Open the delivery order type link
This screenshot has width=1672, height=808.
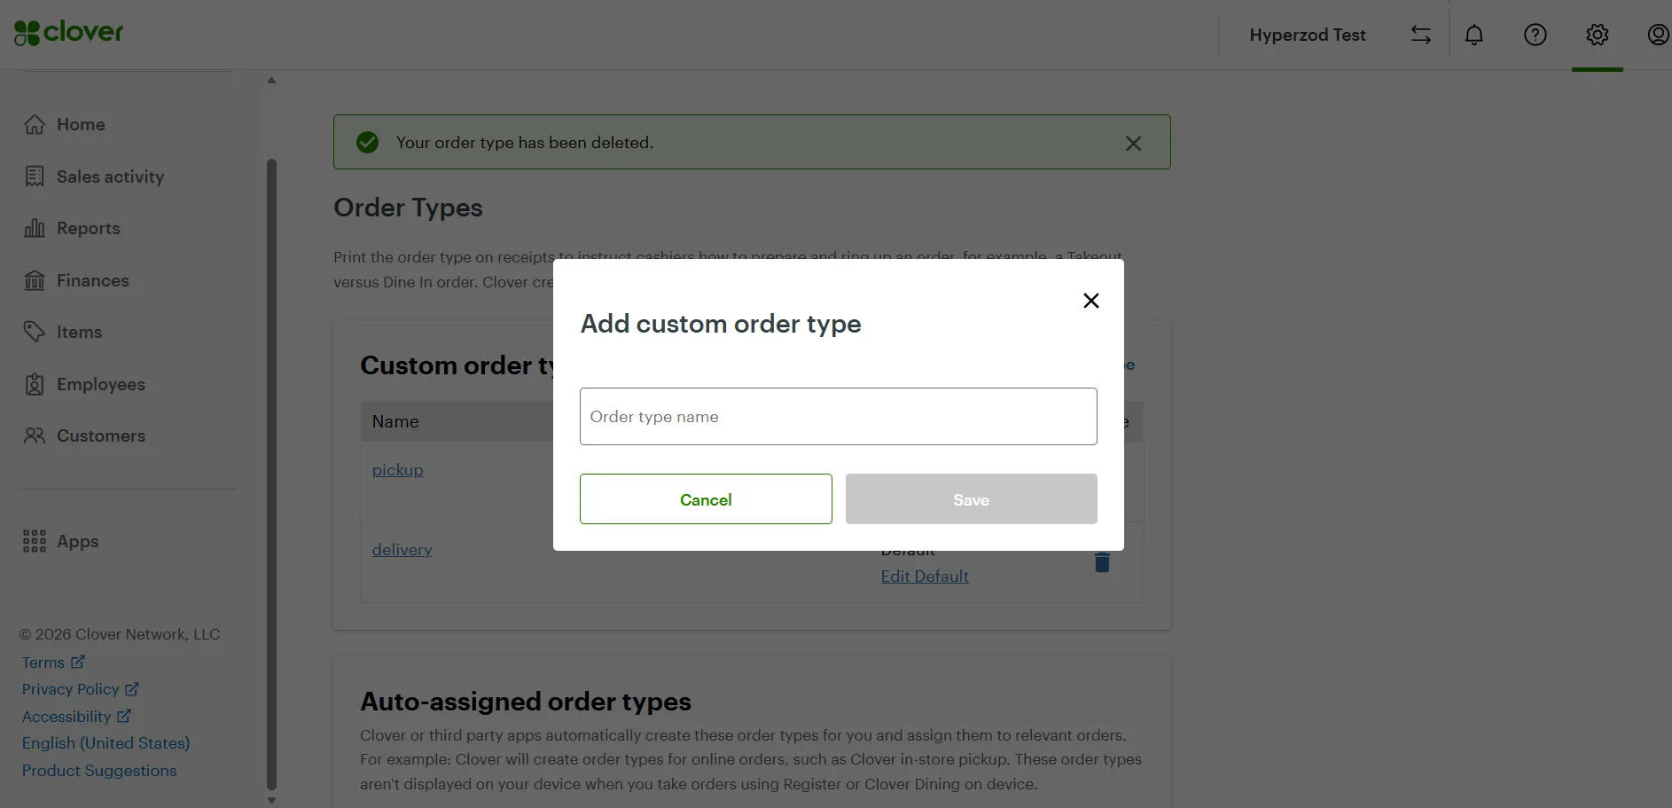tap(402, 550)
